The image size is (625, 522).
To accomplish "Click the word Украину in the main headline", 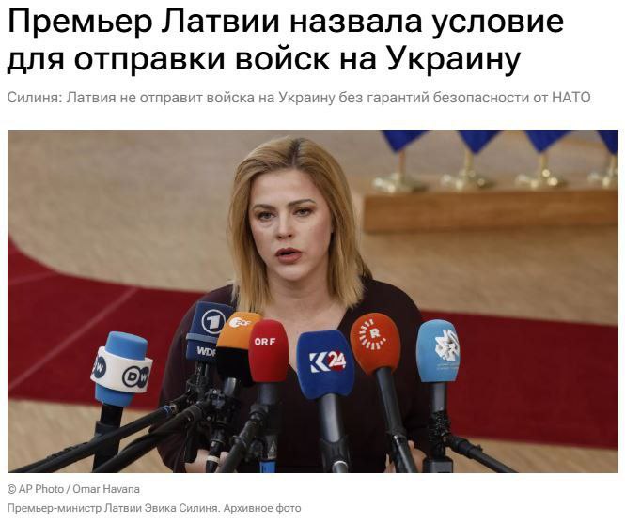I will 453,59.
